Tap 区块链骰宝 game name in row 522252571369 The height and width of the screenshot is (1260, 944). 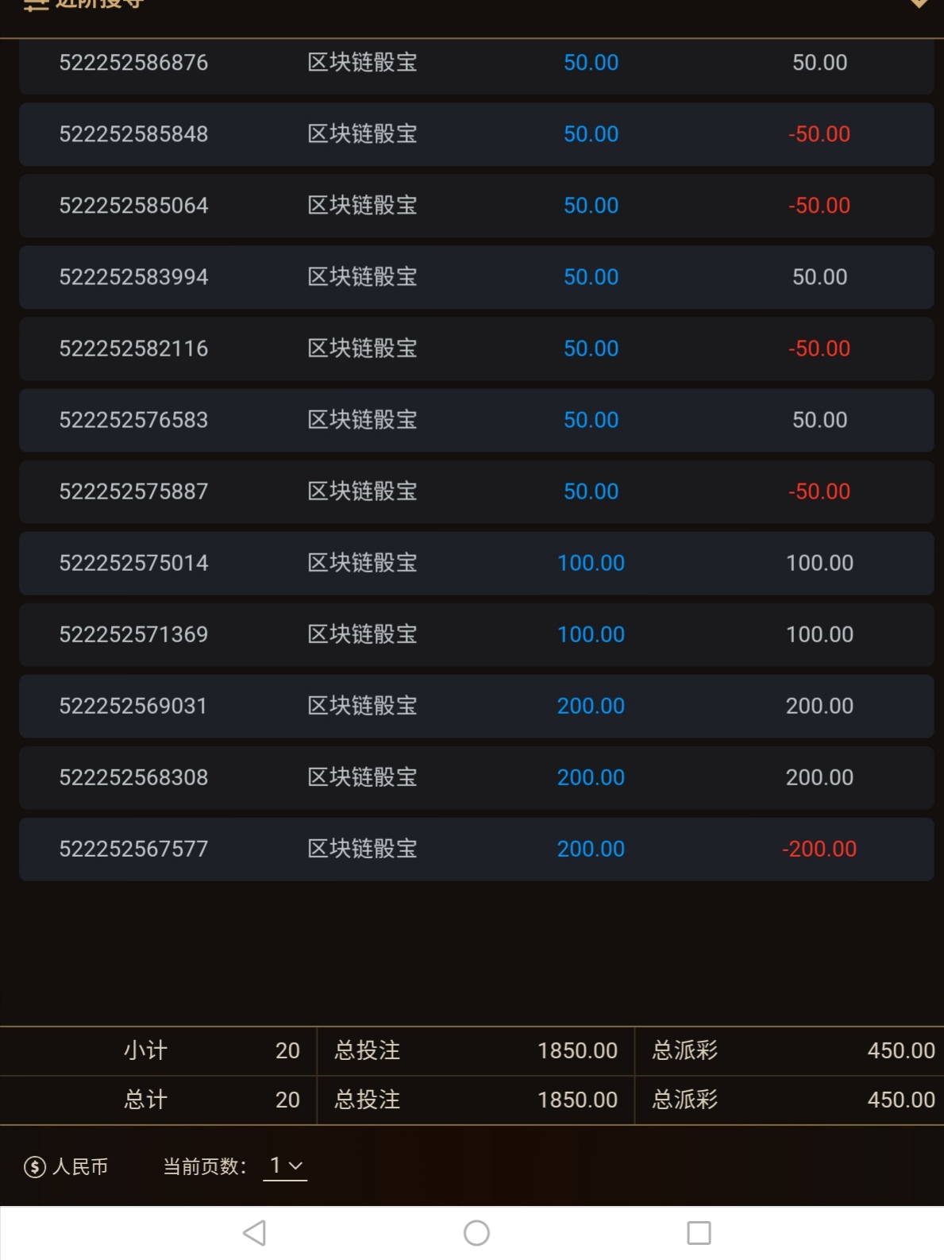[x=362, y=634]
